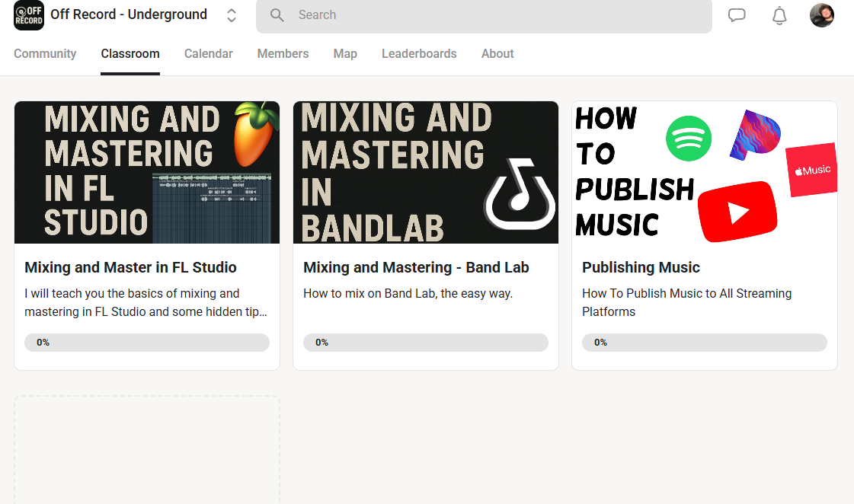Screen dimensions: 854x504
Task: Click the YouTube logo in Publishing thumbnail
Action: 737,212
